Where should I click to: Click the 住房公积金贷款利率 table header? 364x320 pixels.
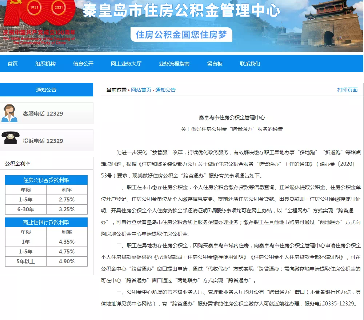pyautogui.click(x=46, y=180)
